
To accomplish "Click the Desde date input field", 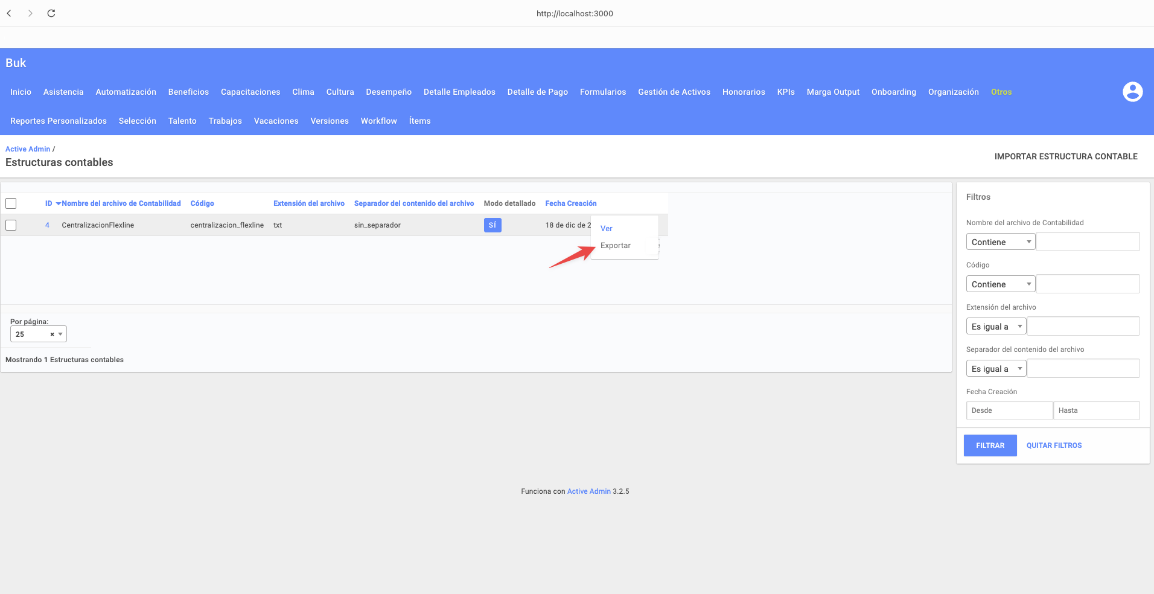I will pyautogui.click(x=1009, y=410).
